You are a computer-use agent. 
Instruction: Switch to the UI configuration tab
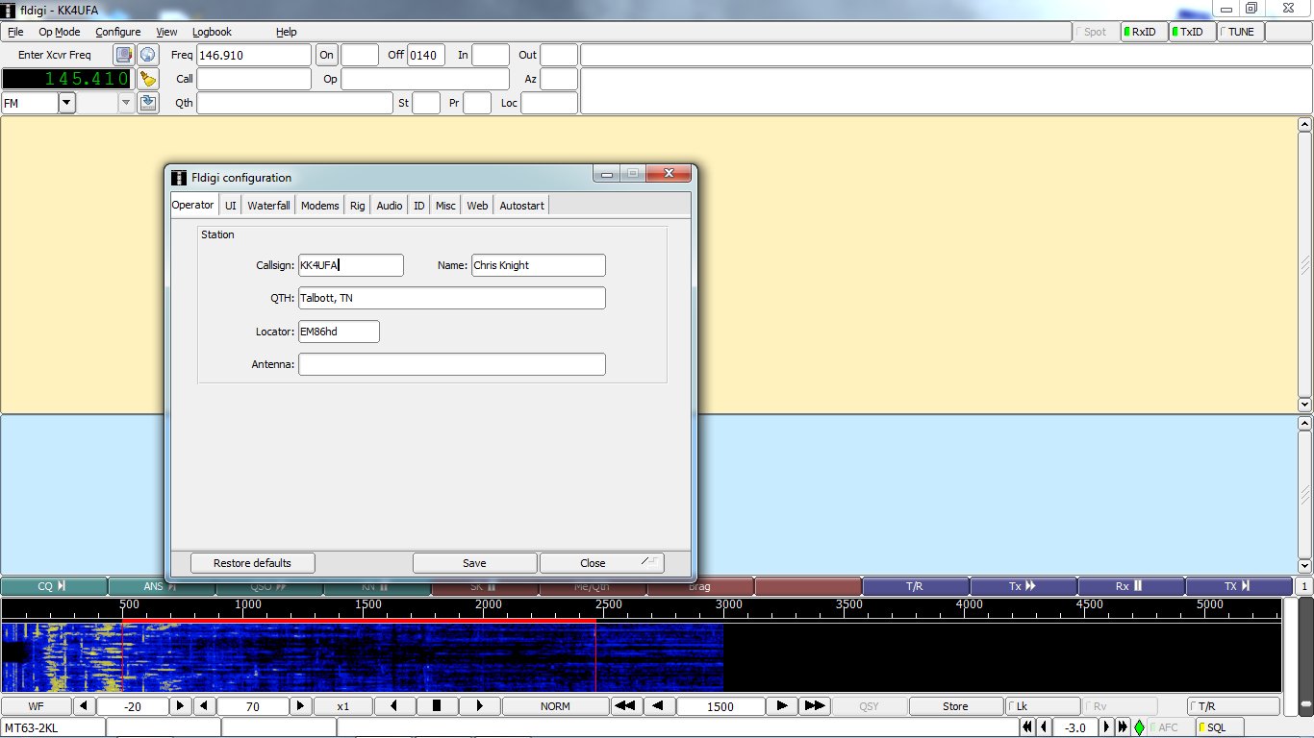(231, 206)
